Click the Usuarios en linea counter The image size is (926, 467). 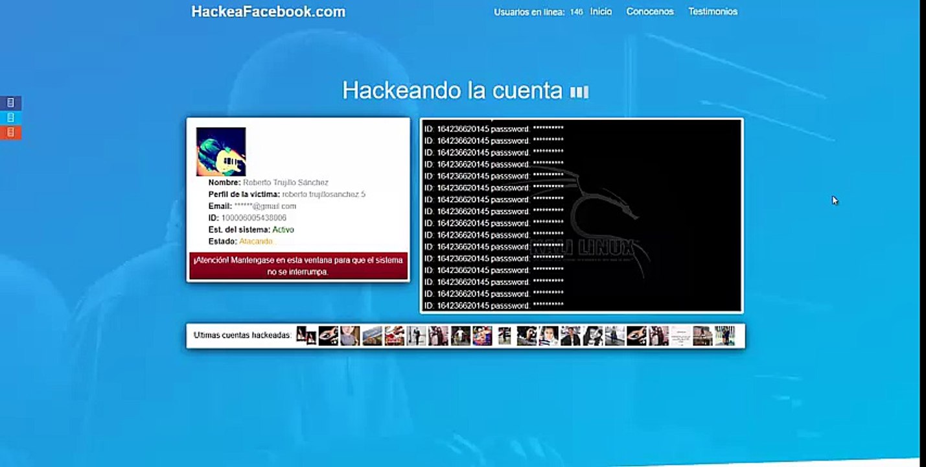(x=538, y=12)
